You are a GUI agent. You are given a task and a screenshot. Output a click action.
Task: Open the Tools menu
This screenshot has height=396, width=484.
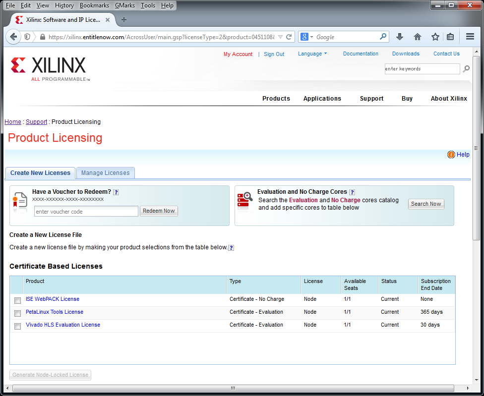click(x=148, y=5)
